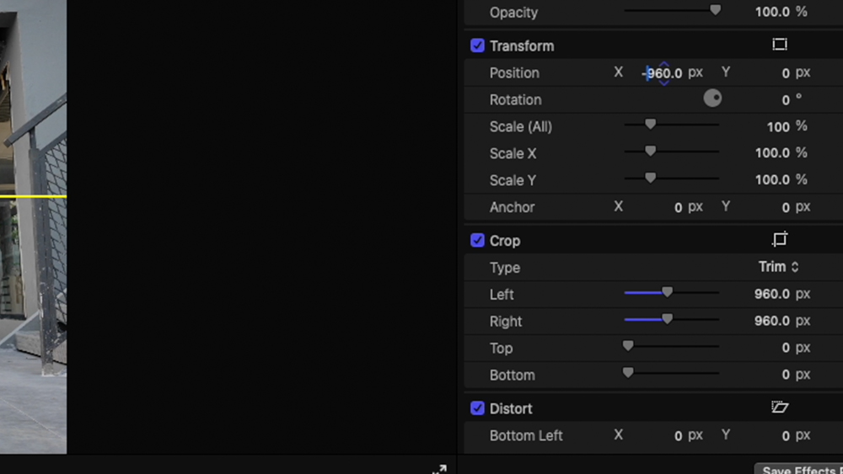Toggle the Distort checkbox off

477,408
